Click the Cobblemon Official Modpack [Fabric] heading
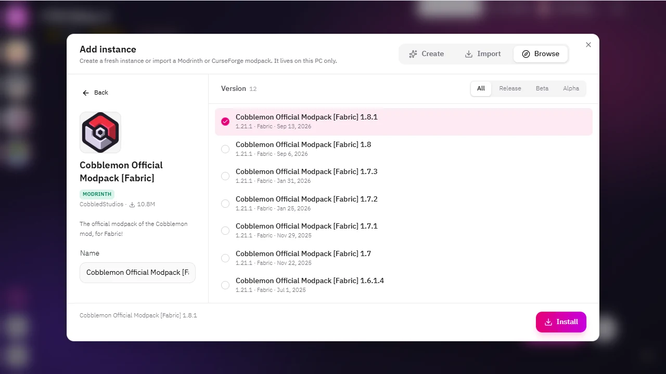The image size is (666, 374). tap(121, 171)
